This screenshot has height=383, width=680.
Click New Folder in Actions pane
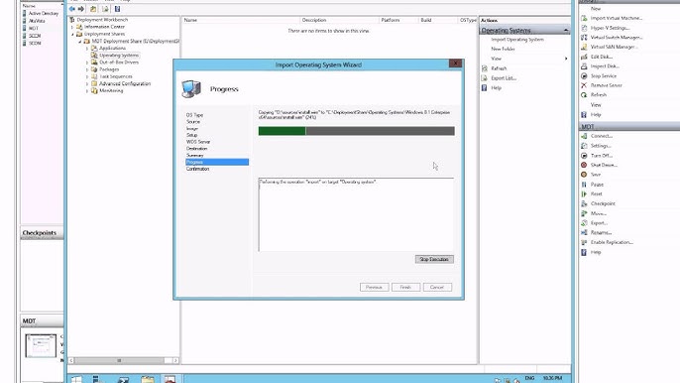(504, 49)
